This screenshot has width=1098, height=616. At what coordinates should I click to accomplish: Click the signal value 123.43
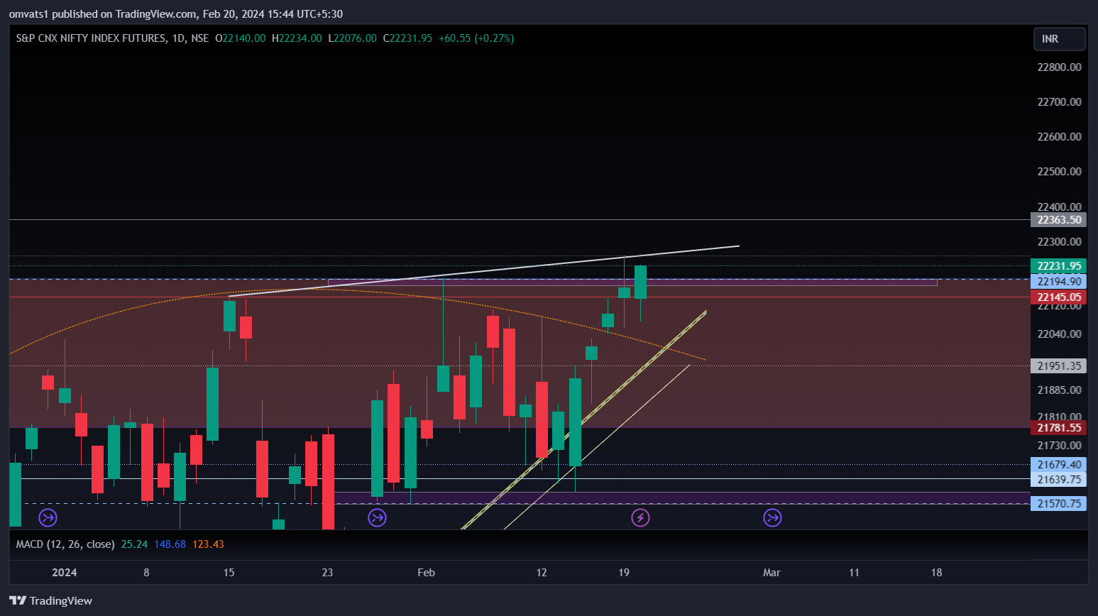208,544
